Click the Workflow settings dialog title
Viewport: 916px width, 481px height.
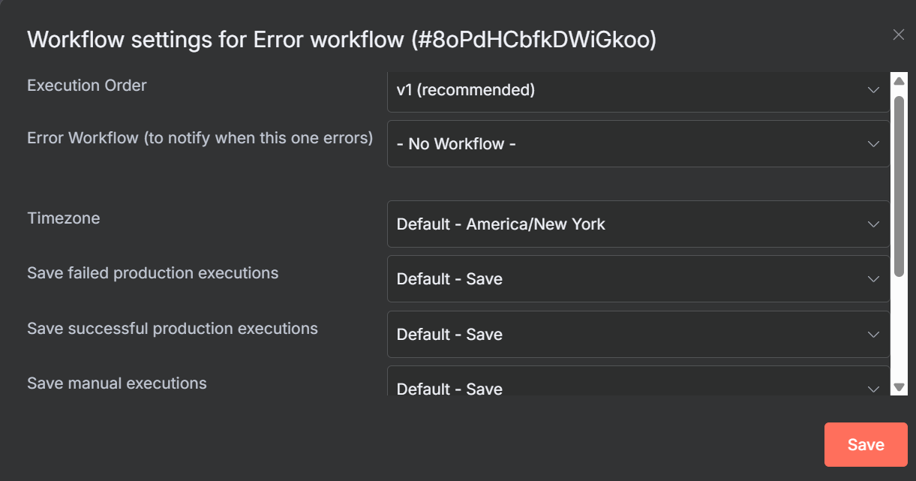click(341, 40)
